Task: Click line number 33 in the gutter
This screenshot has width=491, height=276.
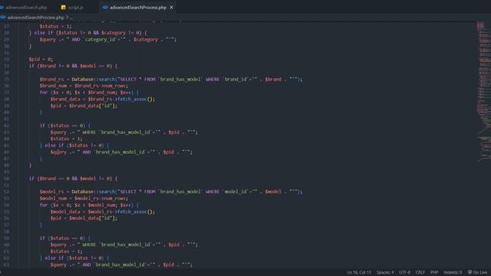Action: click(x=7, y=66)
